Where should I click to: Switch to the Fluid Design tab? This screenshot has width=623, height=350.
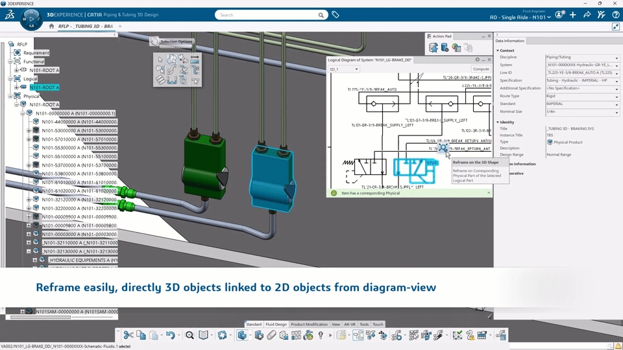(276, 324)
